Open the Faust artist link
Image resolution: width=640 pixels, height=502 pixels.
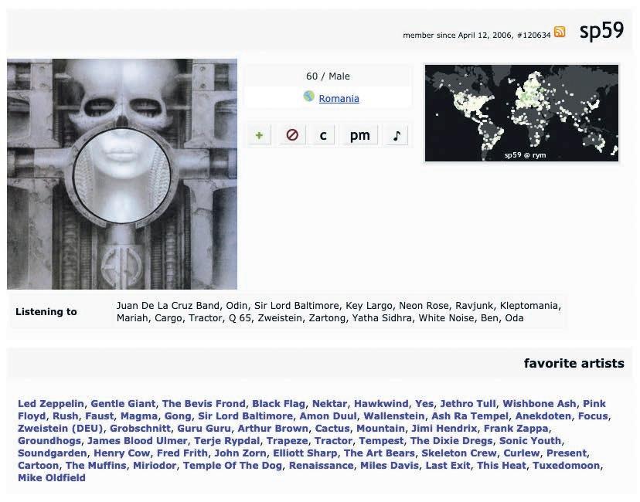pyautogui.click(x=99, y=416)
